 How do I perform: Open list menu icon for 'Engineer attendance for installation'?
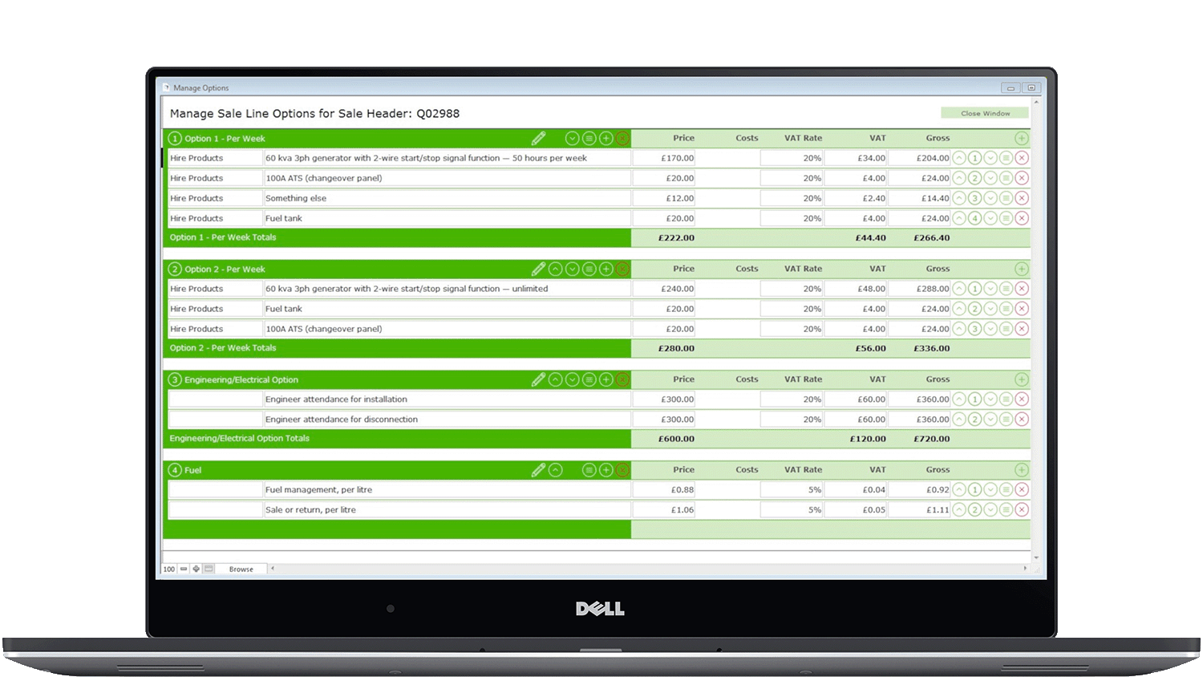(1006, 399)
